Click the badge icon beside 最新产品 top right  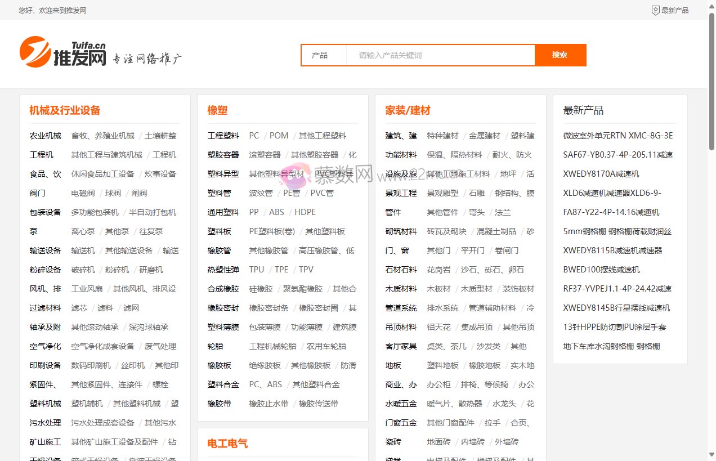click(655, 10)
